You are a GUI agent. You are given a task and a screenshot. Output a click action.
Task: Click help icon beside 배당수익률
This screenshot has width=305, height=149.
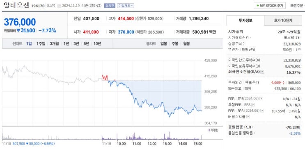click(x=248, y=117)
